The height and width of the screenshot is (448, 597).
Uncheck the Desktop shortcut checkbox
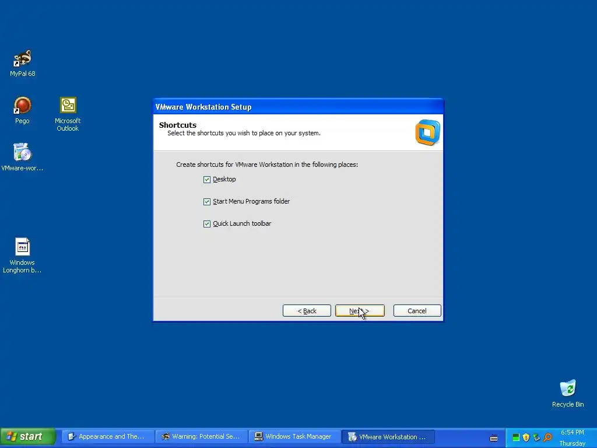(207, 180)
